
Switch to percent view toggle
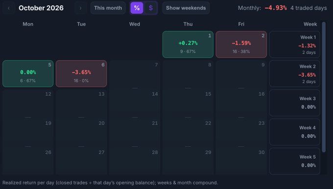click(x=137, y=8)
